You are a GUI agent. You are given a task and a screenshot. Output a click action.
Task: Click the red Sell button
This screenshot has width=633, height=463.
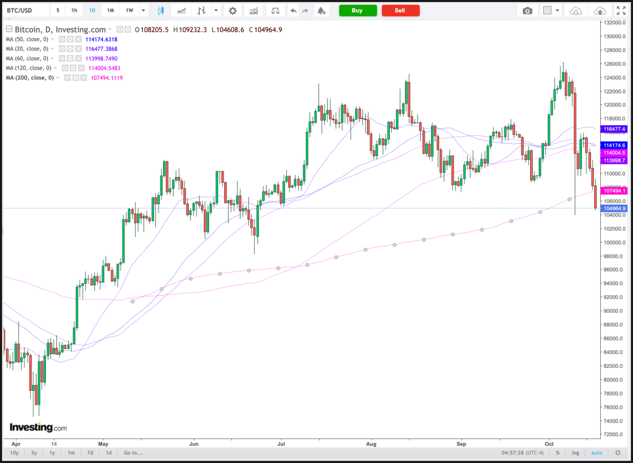coord(400,10)
